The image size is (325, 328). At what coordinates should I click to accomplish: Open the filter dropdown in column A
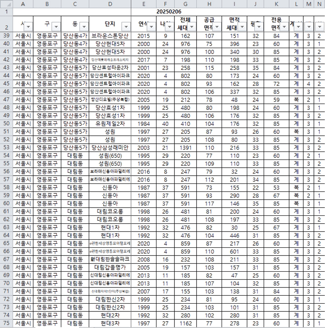pyautogui.click(x=28, y=26)
